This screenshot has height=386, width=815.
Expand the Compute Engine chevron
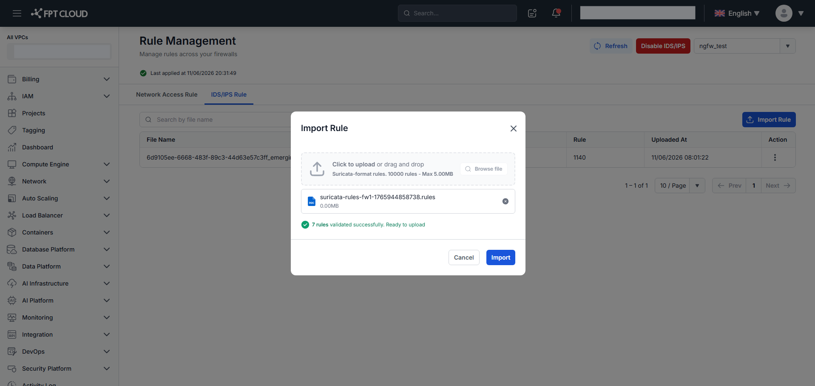coord(107,164)
